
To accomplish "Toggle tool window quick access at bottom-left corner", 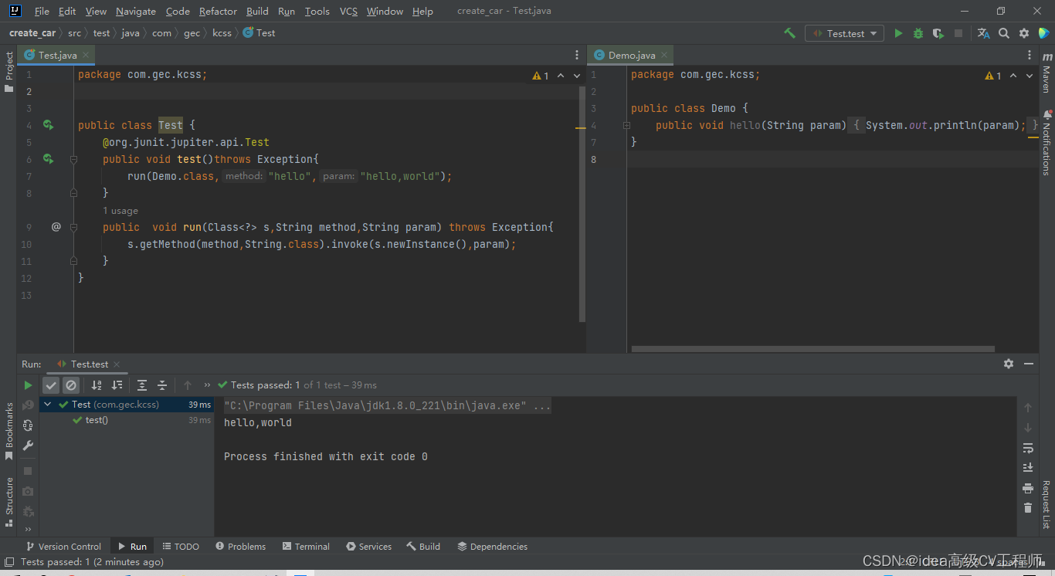I will pos(8,562).
